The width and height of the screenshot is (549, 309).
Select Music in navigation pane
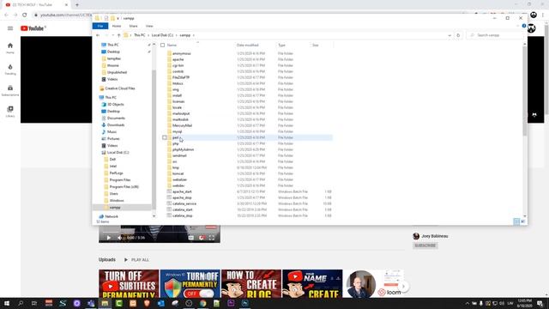(x=112, y=132)
